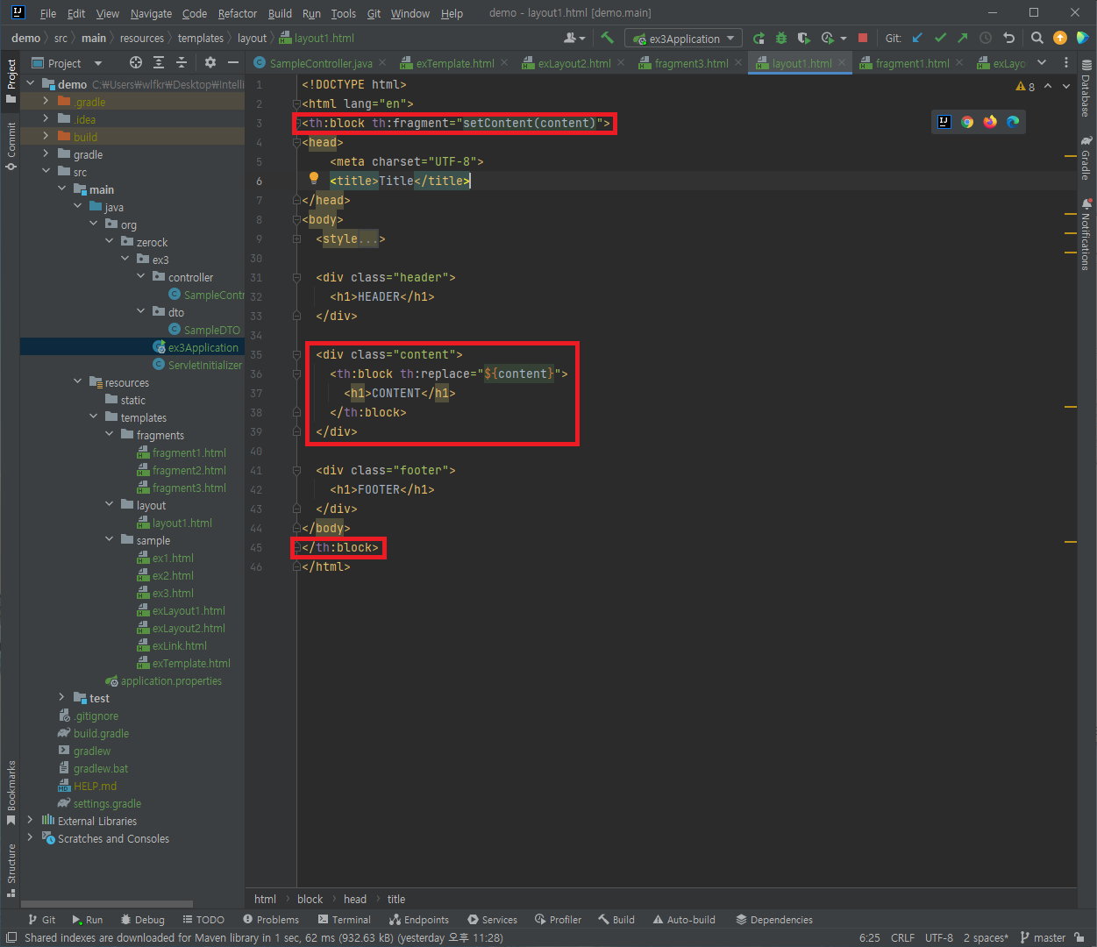Expand External Libraries node

tap(30, 821)
